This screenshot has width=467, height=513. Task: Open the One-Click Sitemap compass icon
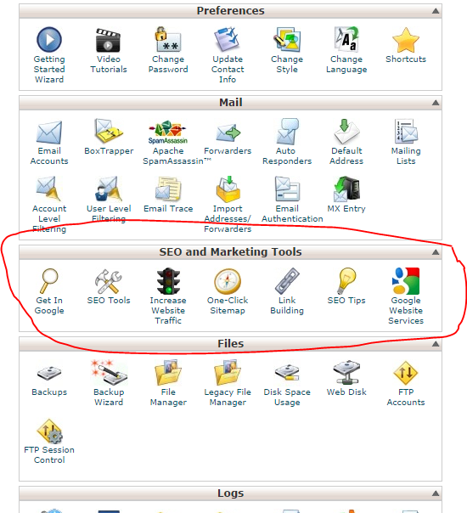pos(228,281)
